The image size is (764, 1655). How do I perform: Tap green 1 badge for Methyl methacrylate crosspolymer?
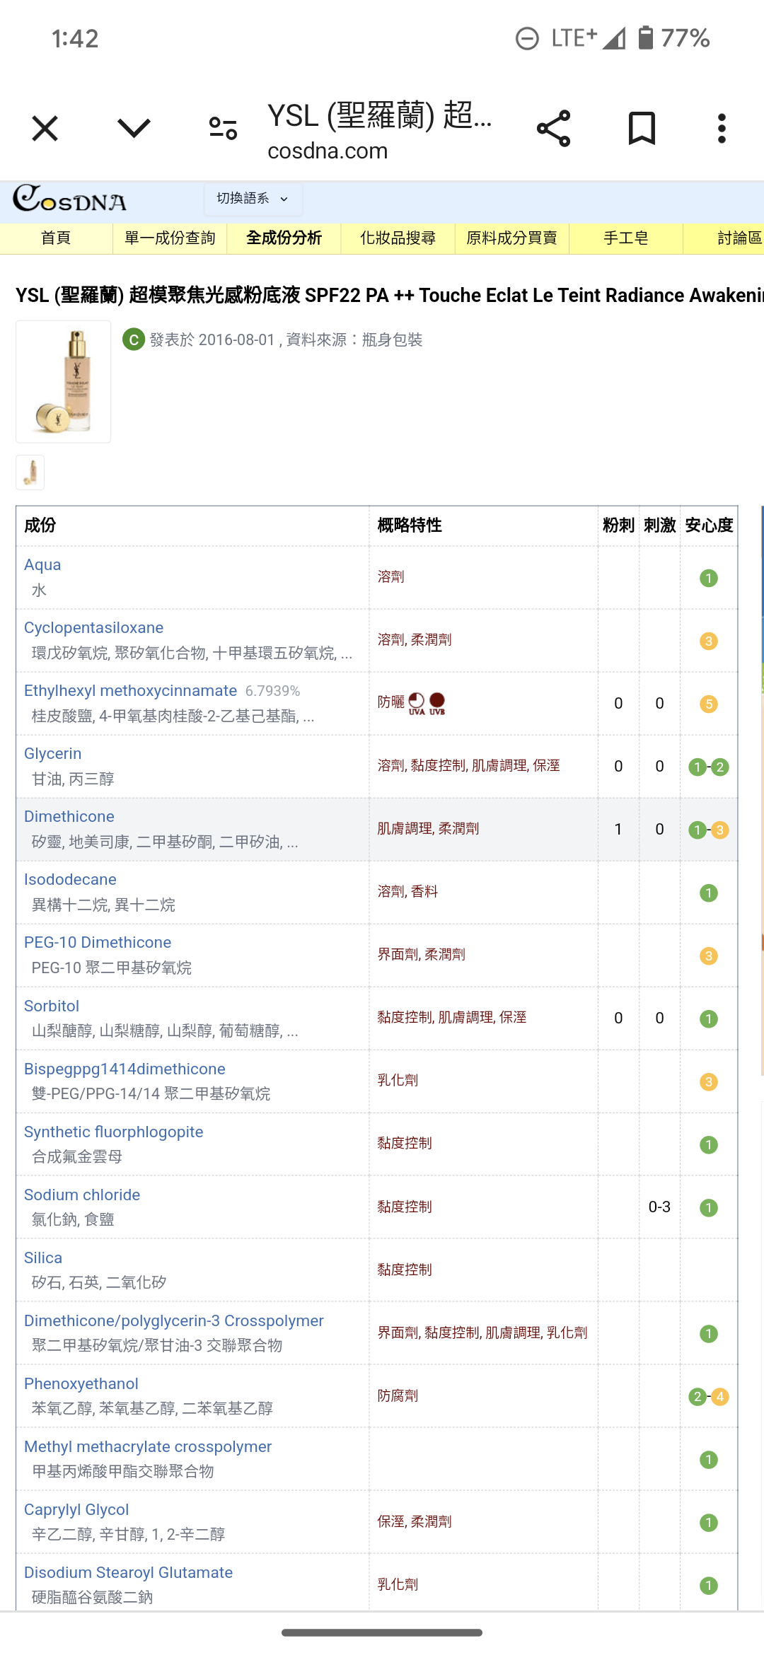click(709, 1460)
